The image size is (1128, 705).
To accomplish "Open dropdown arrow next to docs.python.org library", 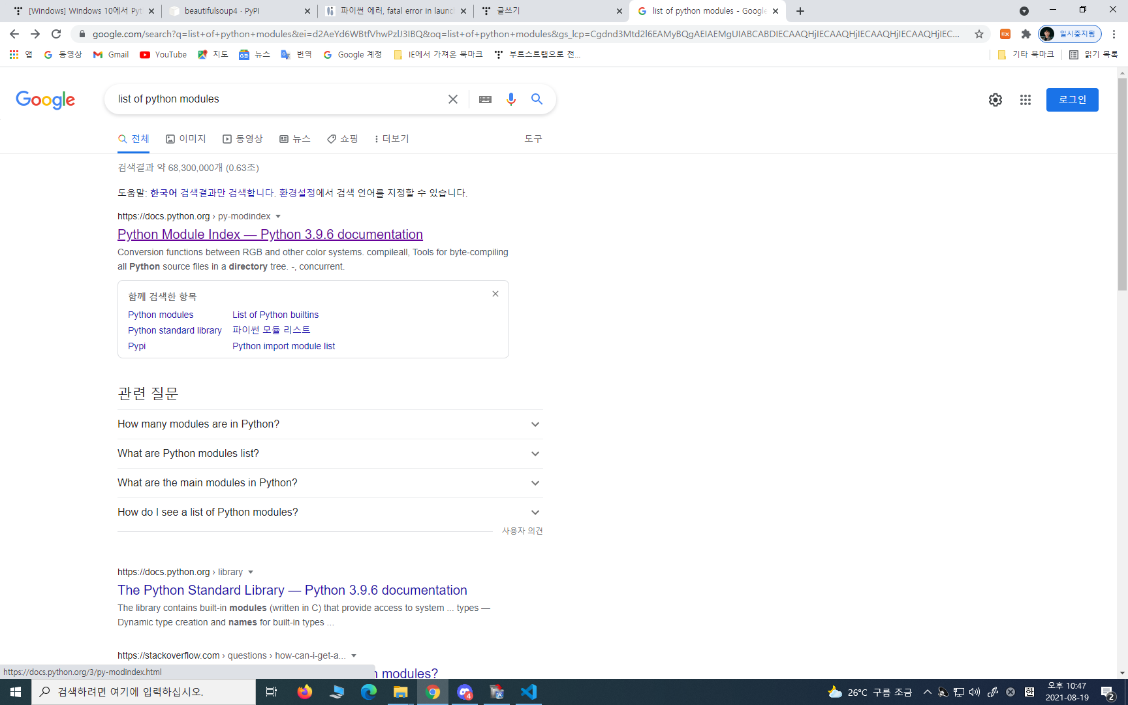I will [251, 572].
